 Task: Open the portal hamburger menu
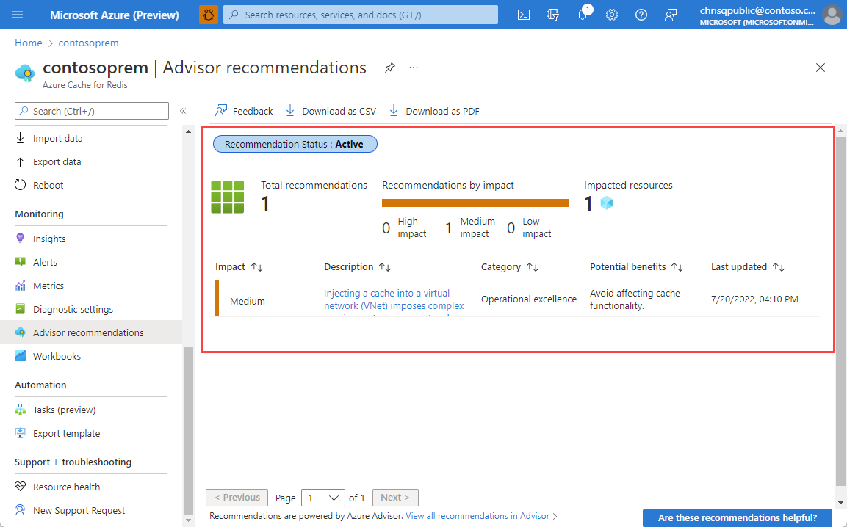pyautogui.click(x=18, y=14)
